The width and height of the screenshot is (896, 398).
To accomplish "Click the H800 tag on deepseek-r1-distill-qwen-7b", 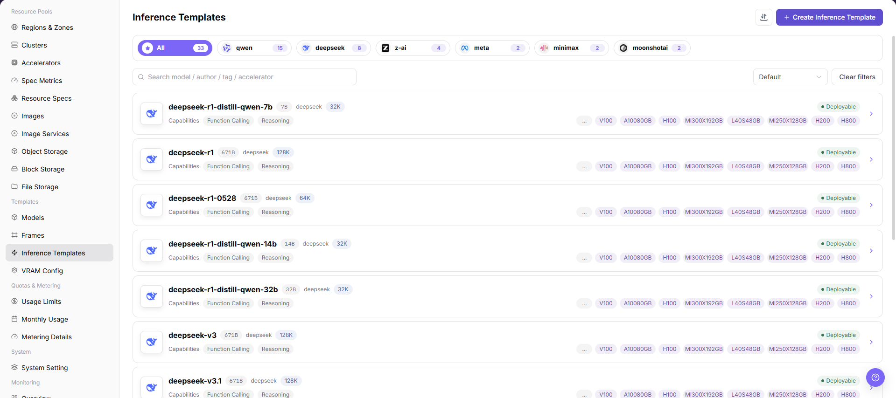I will tap(848, 121).
